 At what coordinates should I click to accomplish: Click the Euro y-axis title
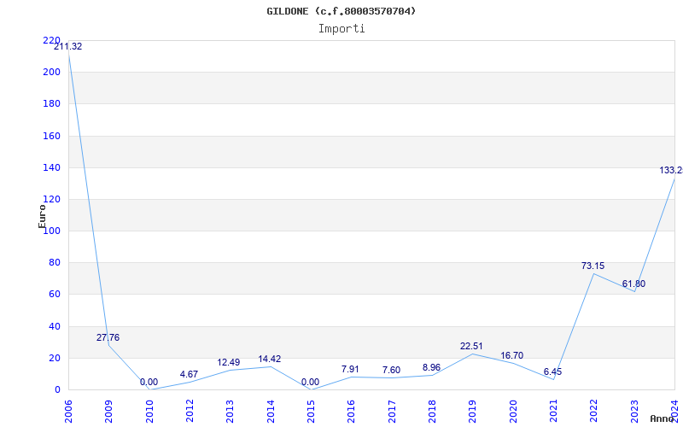42,217
